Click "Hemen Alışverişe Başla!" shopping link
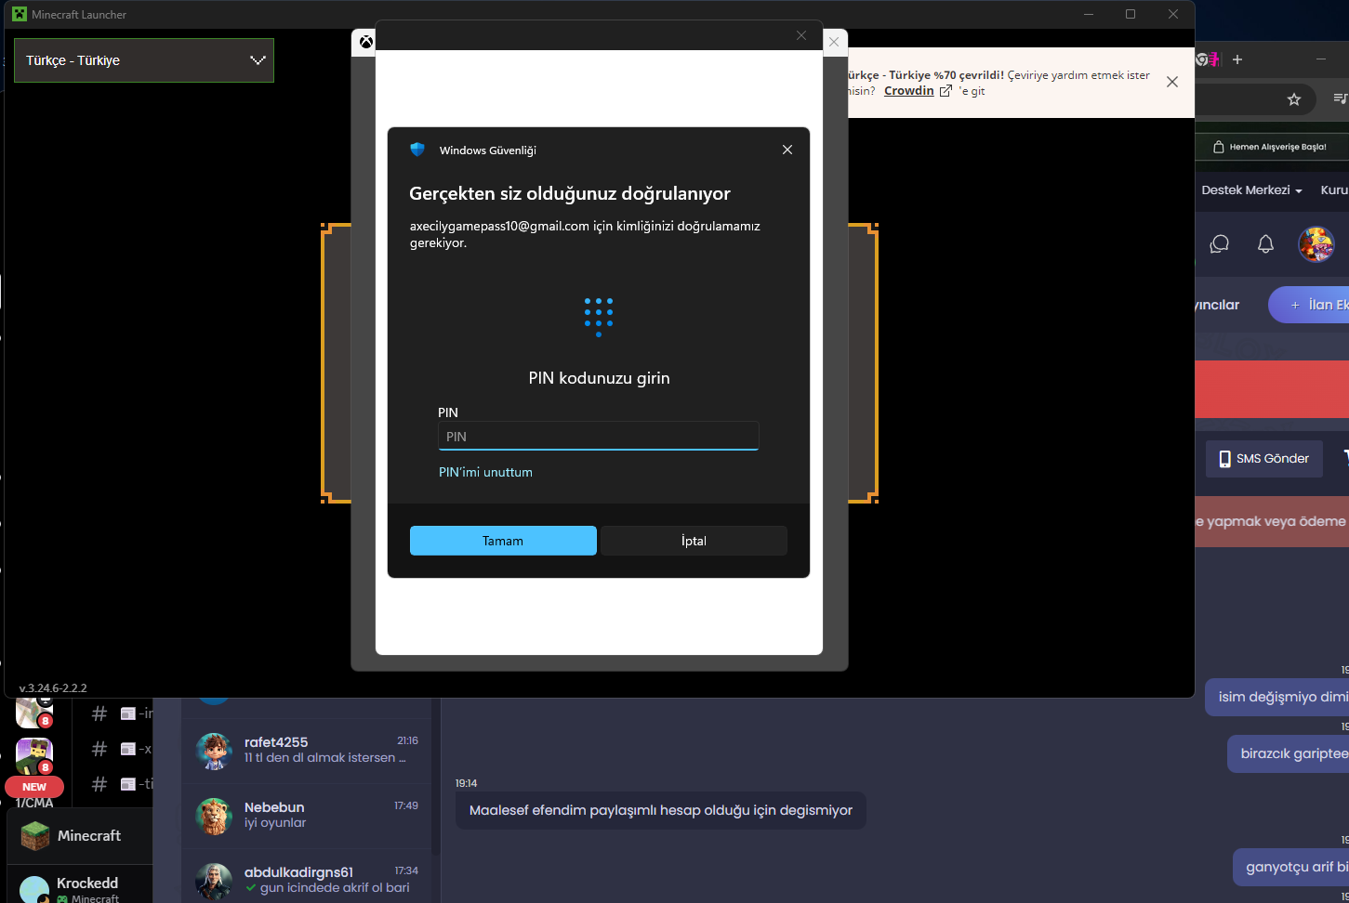The height and width of the screenshot is (903, 1349). point(1270,147)
